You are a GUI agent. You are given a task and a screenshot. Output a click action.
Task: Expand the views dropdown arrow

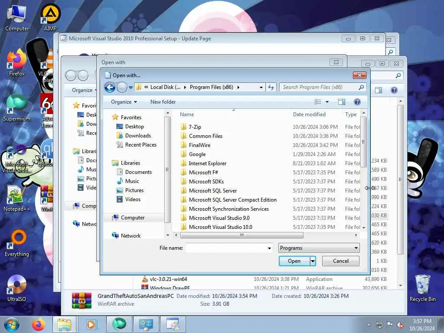(327, 102)
